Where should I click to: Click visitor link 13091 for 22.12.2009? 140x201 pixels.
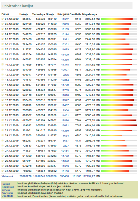pyautogui.click(x=65, y=125)
